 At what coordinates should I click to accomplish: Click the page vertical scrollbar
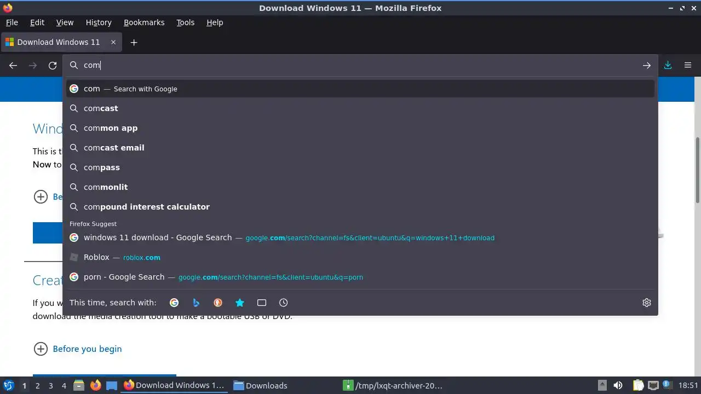point(697,170)
